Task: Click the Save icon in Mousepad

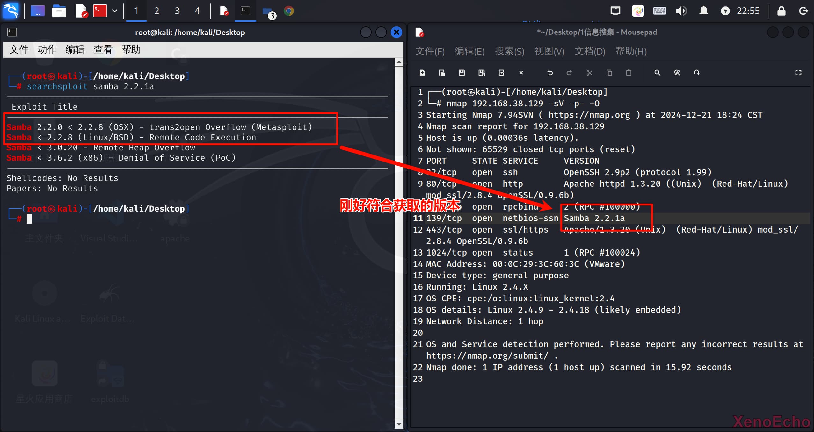Action: pyautogui.click(x=462, y=73)
